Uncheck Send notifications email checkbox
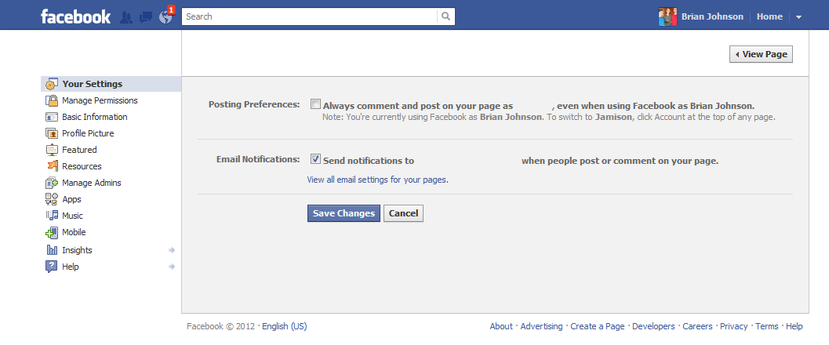The width and height of the screenshot is (829, 345). point(315,159)
